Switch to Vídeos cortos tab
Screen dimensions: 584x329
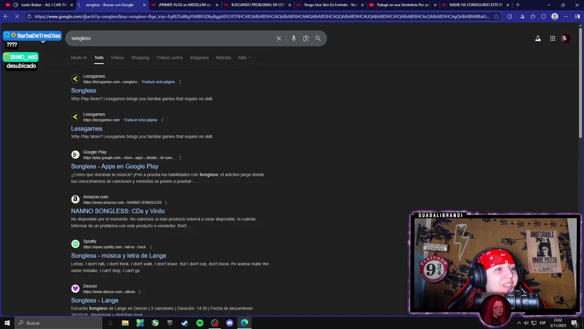[x=169, y=58]
